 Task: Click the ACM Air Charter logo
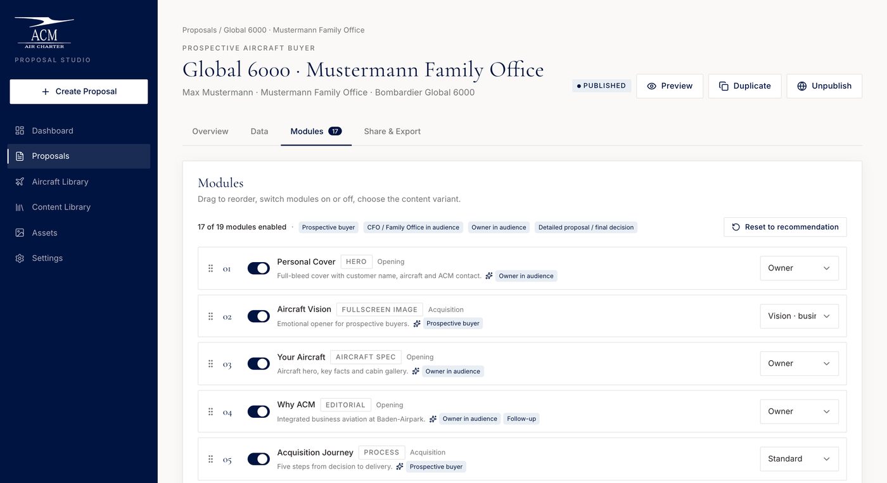(x=44, y=33)
